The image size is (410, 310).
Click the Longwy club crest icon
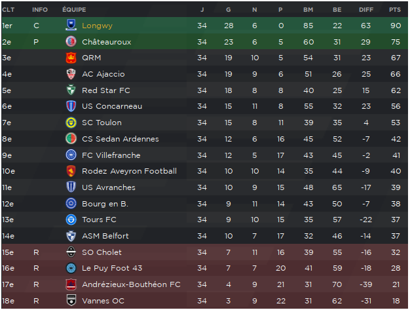(x=71, y=25)
